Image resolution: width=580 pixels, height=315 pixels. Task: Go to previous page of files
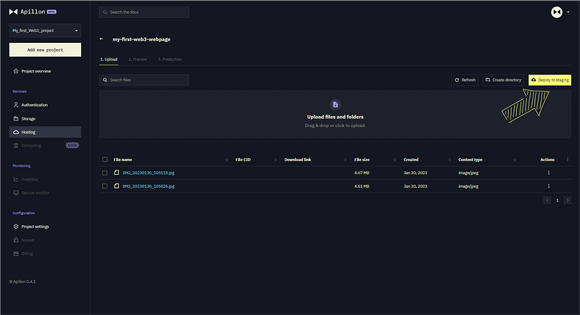coord(547,200)
